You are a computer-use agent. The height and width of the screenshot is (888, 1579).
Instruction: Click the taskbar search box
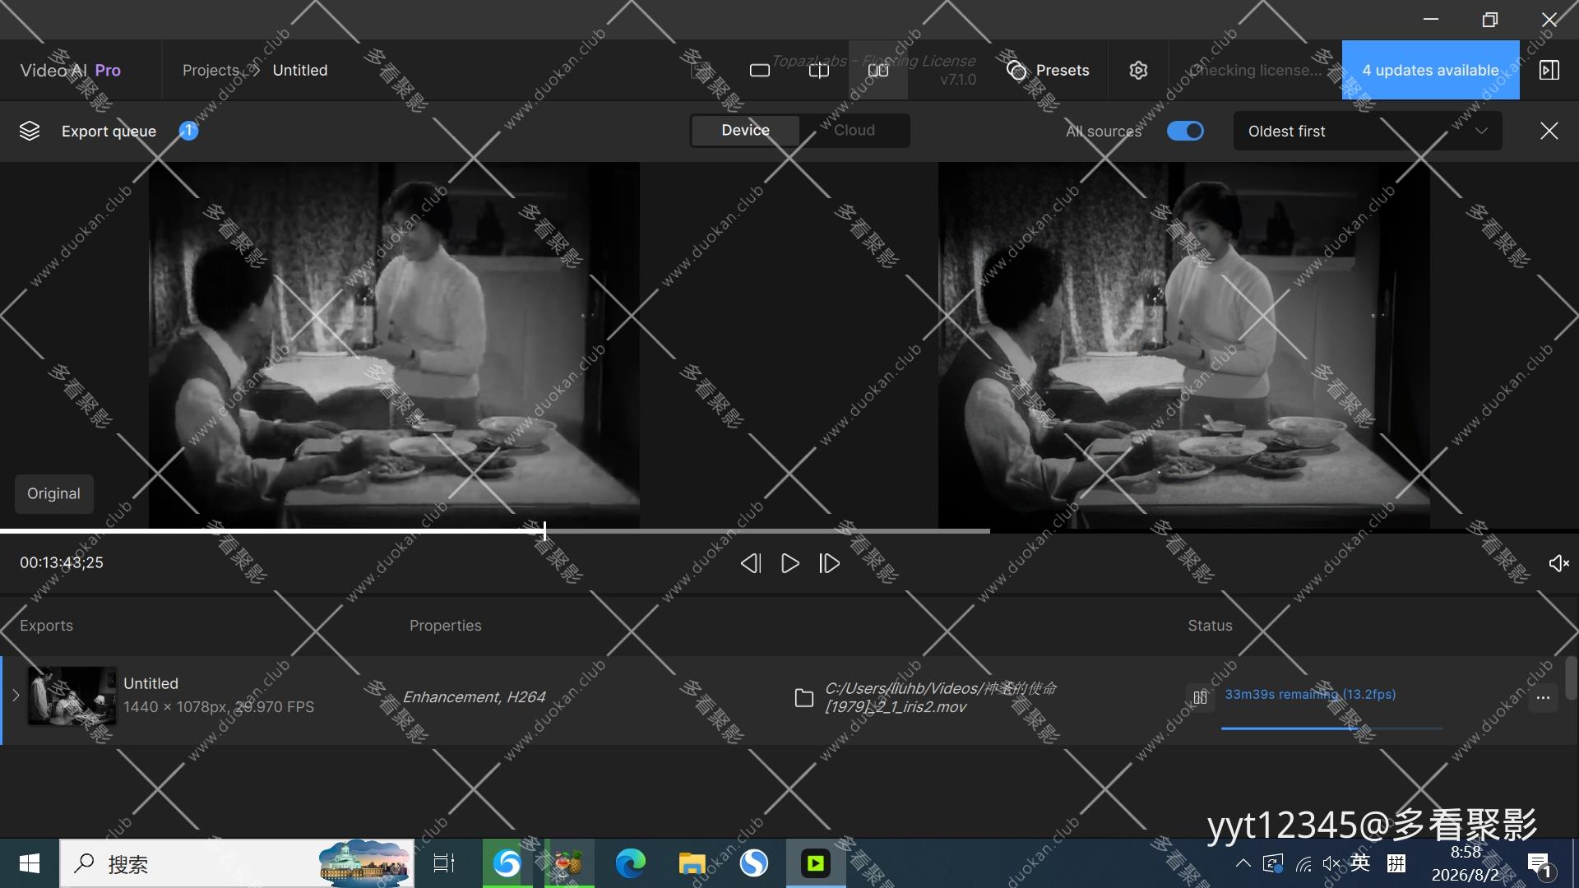point(237,863)
